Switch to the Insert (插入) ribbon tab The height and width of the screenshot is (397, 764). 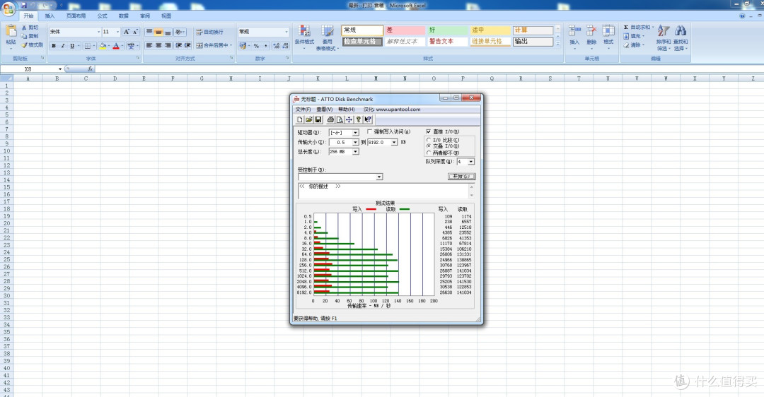pyautogui.click(x=50, y=16)
